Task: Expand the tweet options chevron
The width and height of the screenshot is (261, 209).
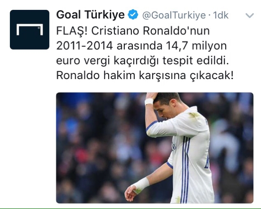Action: coord(250,16)
